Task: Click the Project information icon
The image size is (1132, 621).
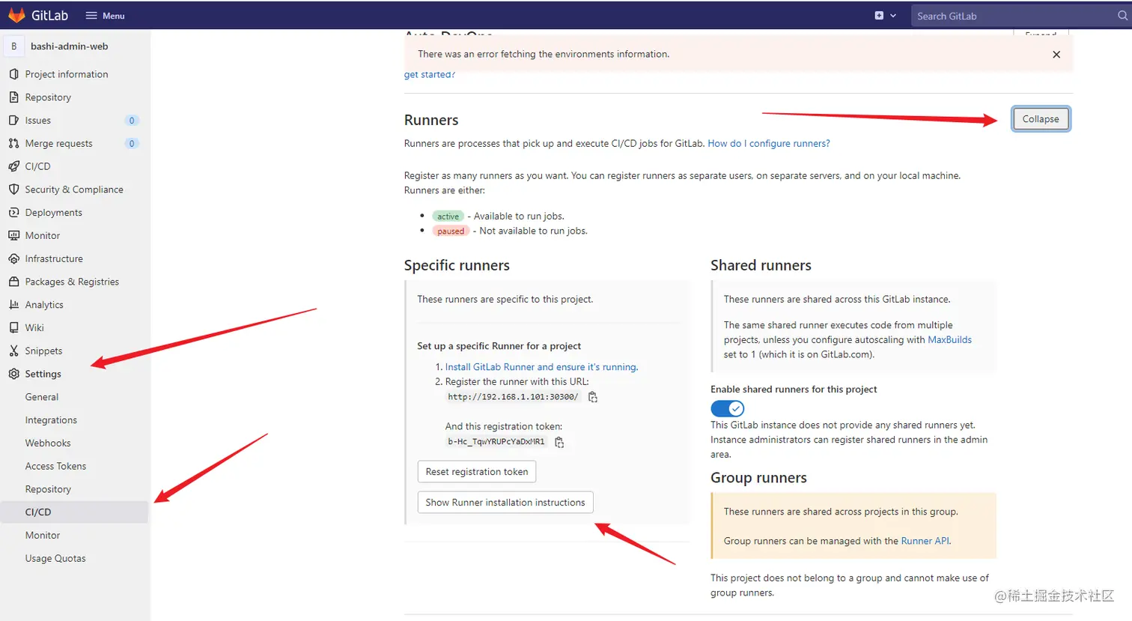Action: click(13, 74)
